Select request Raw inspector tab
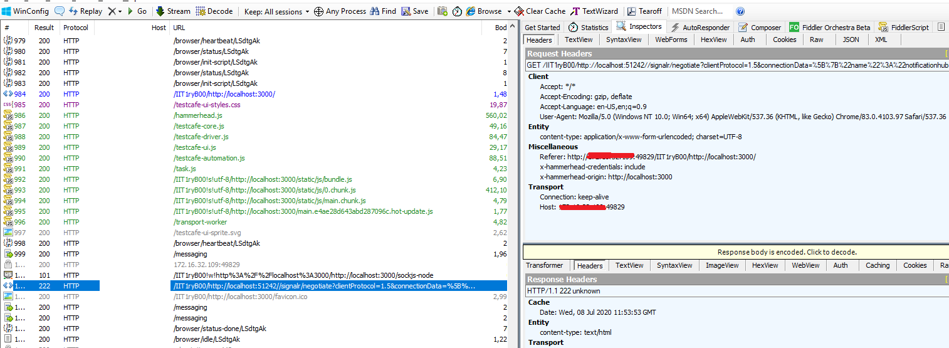 click(816, 40)
